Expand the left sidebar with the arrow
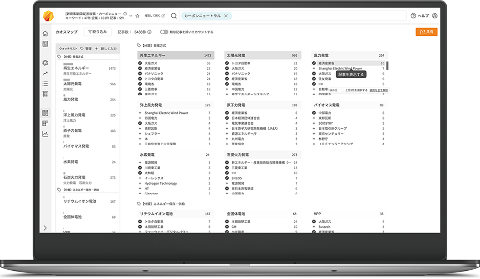 [45, 228]
